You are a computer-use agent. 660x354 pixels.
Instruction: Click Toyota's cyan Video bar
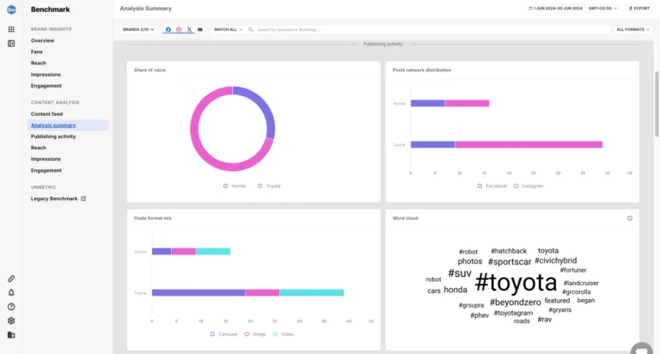(311, 292)
